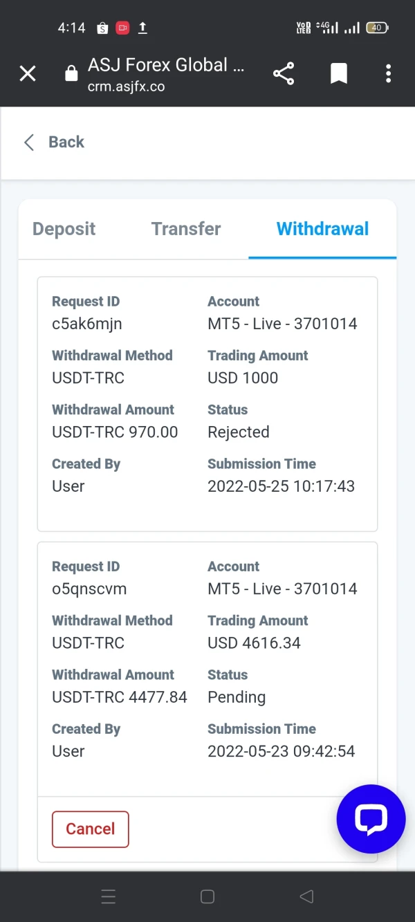
Task: Open the live chat bubble
Action: tap(371, 819)
